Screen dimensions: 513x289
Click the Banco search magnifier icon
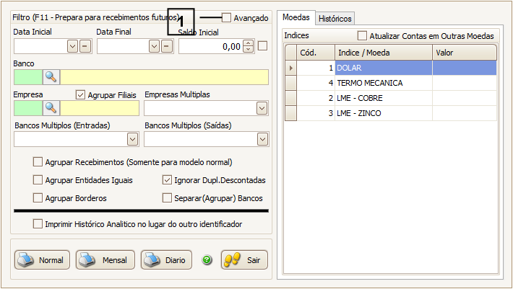click(51, 77)
